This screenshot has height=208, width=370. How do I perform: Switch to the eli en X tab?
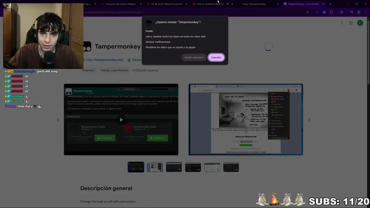[167, 4]
